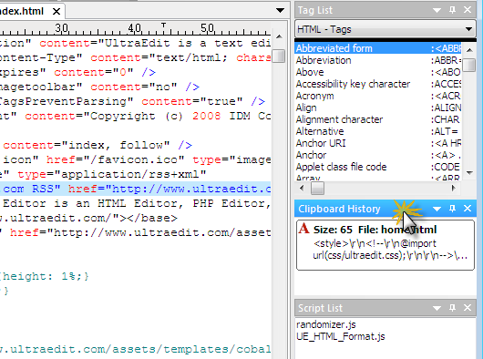Open the Script List panel menu arrow
This screenshot has height=359, width=483.
(437, 308)
